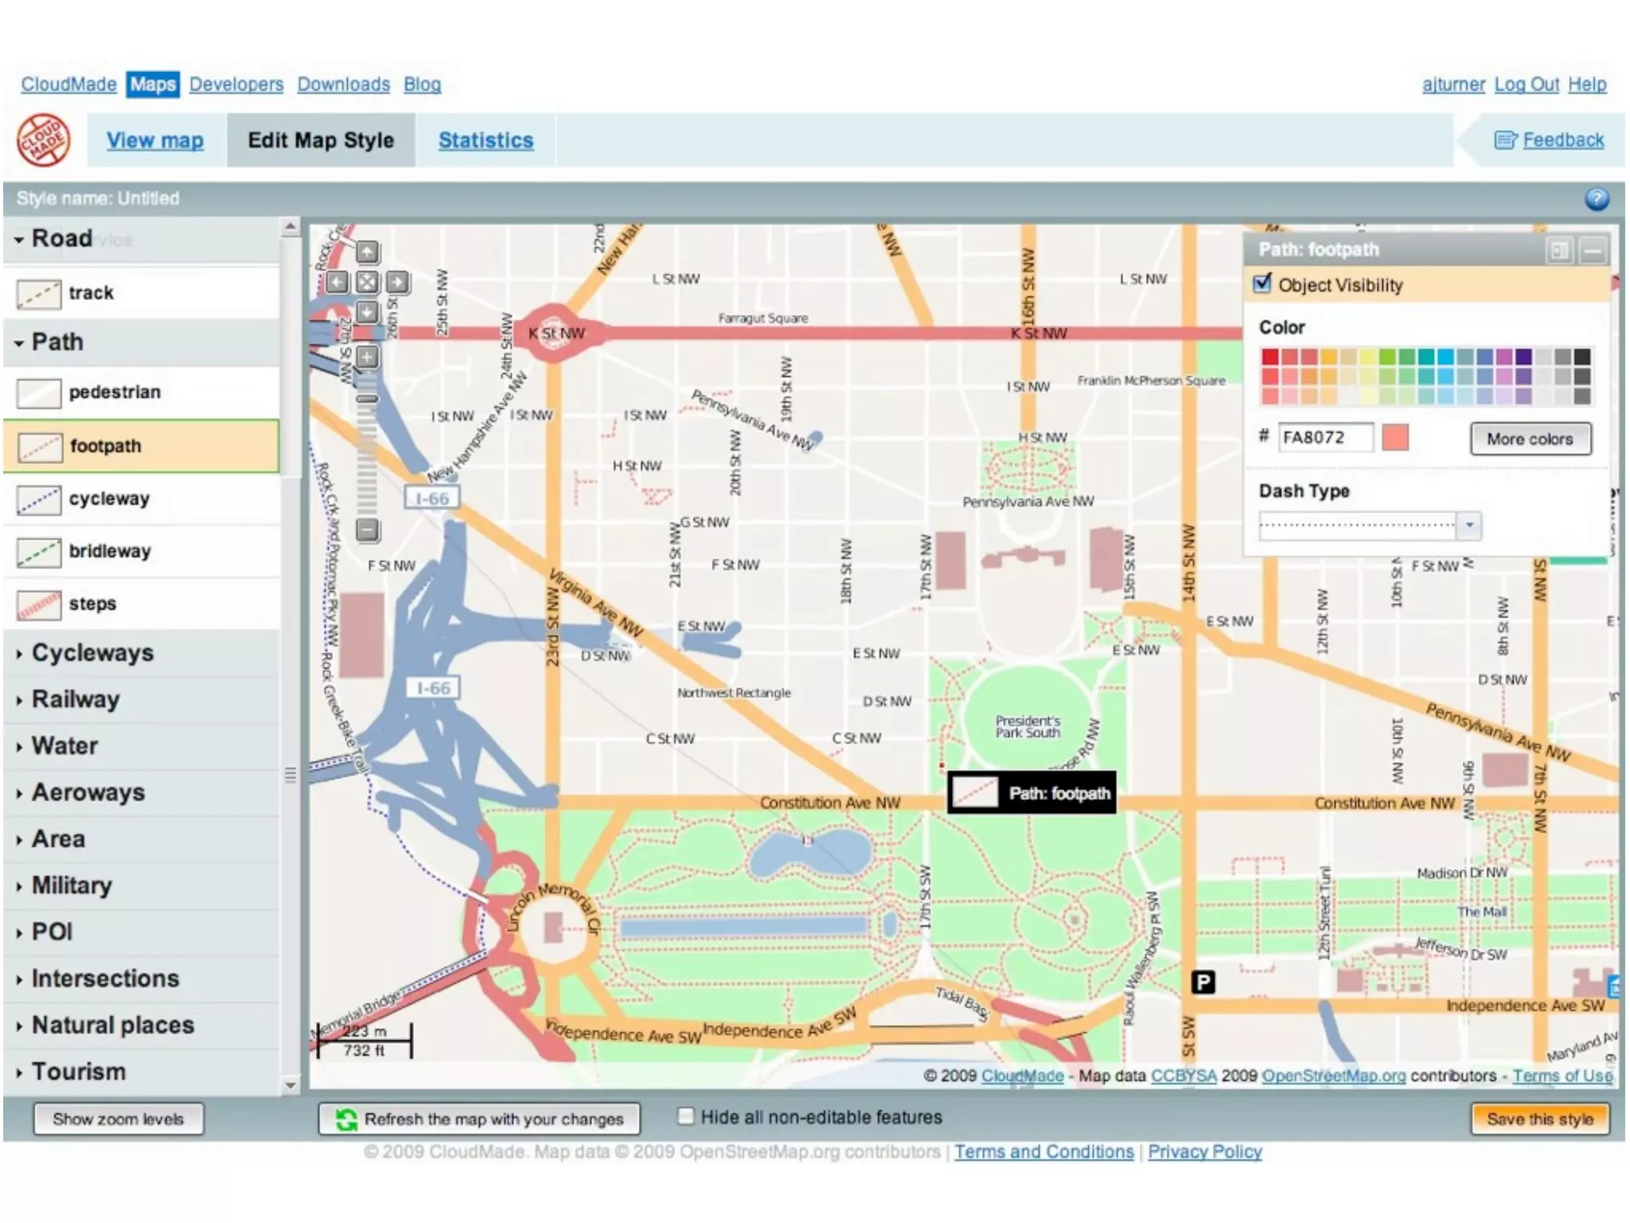Viewport: 1630px width, 1223px height.
Task: Click the map zoom in plus button
Action: 367,357
